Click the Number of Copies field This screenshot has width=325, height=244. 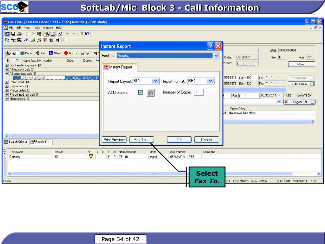coord(199,92)
